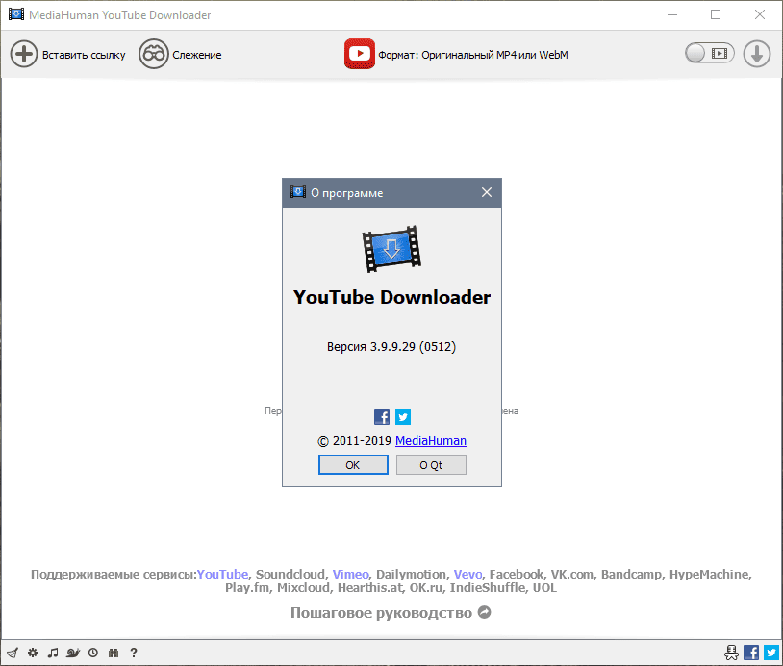The image size is (783, 666).
Task: Click the mustached man icon at bottom right
Action: pos(733,653)
